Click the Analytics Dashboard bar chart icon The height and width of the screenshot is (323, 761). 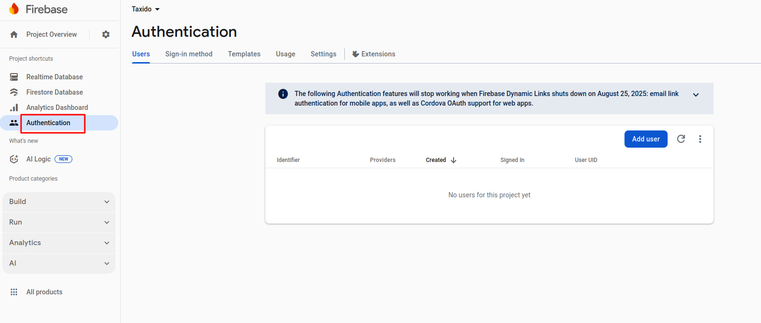pos(14,108)
